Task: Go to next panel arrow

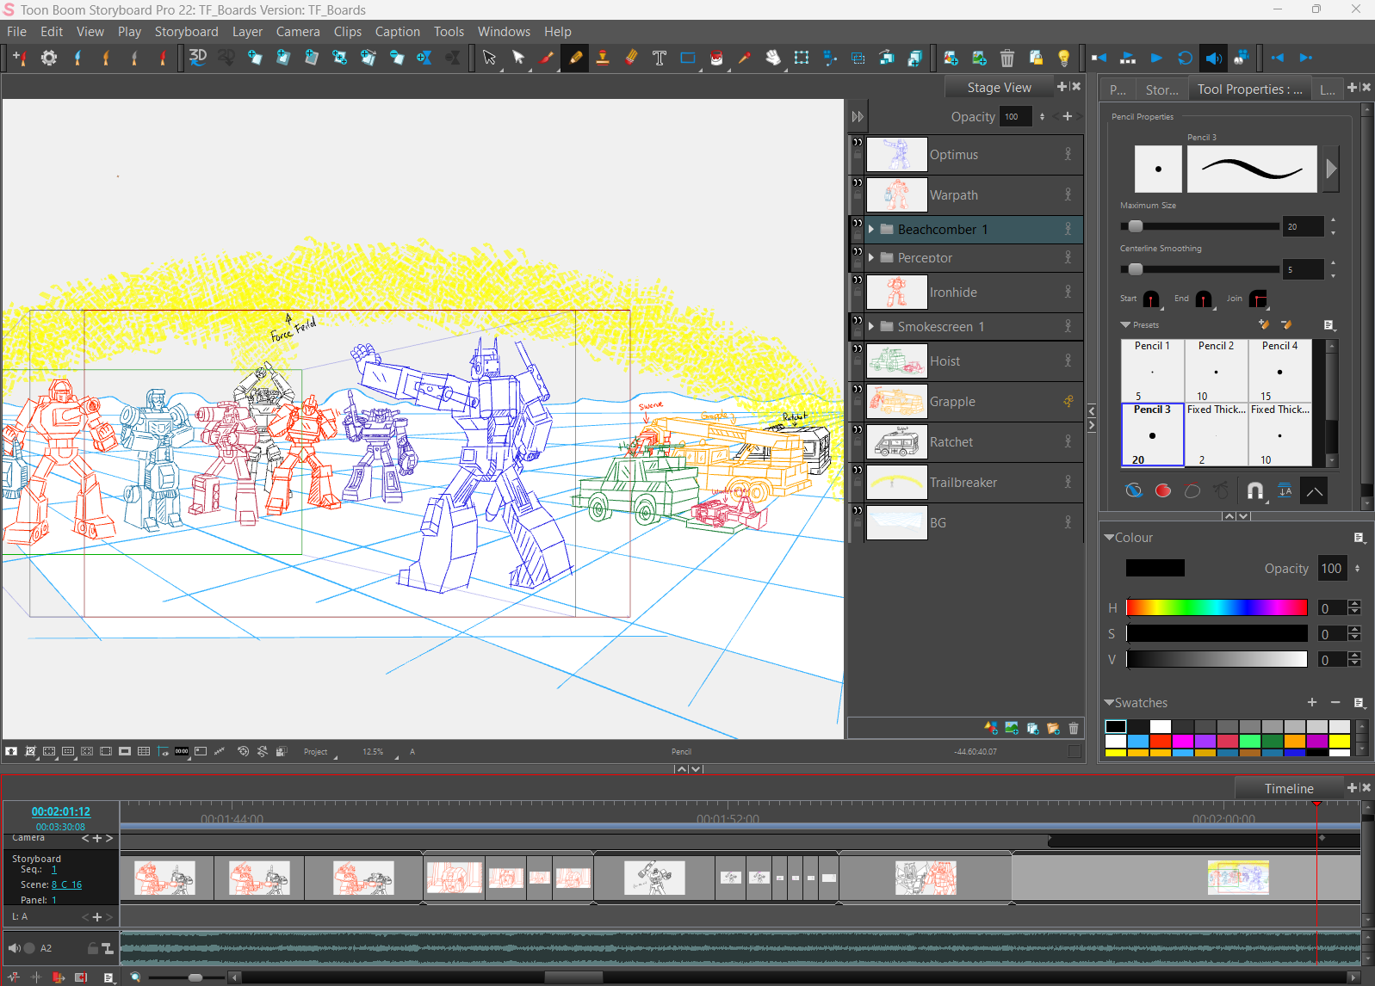Action: pos(1306,58)
